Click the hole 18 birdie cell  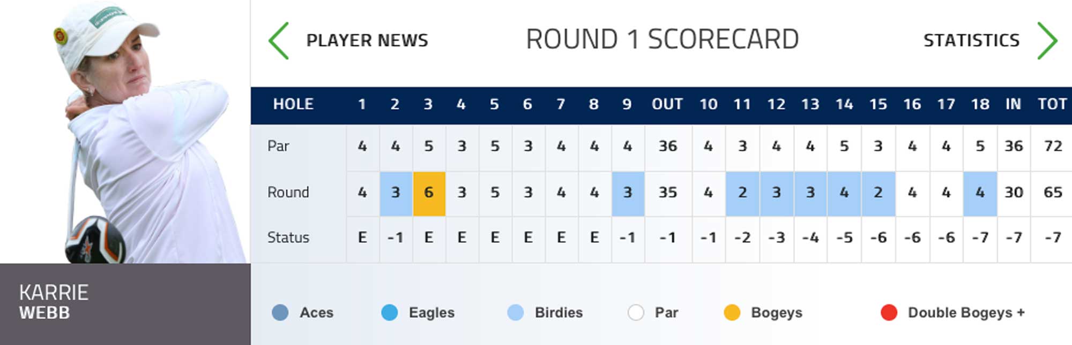(x=980, y=193)
